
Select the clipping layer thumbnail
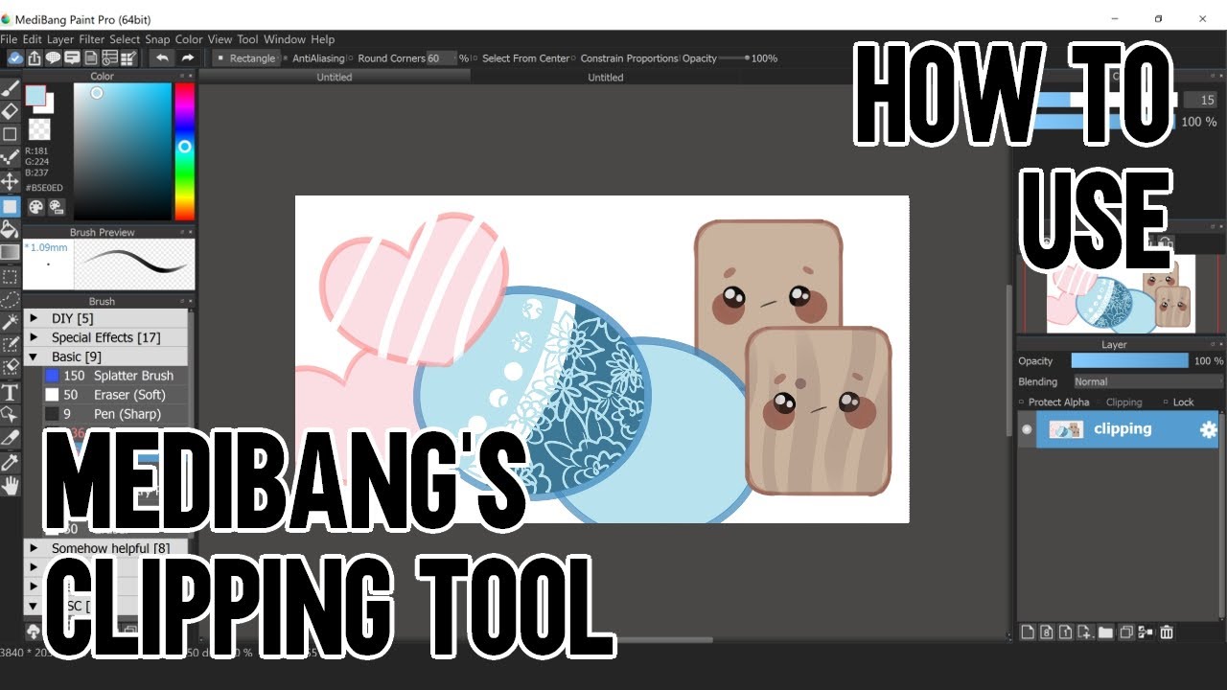(1066, 429)
